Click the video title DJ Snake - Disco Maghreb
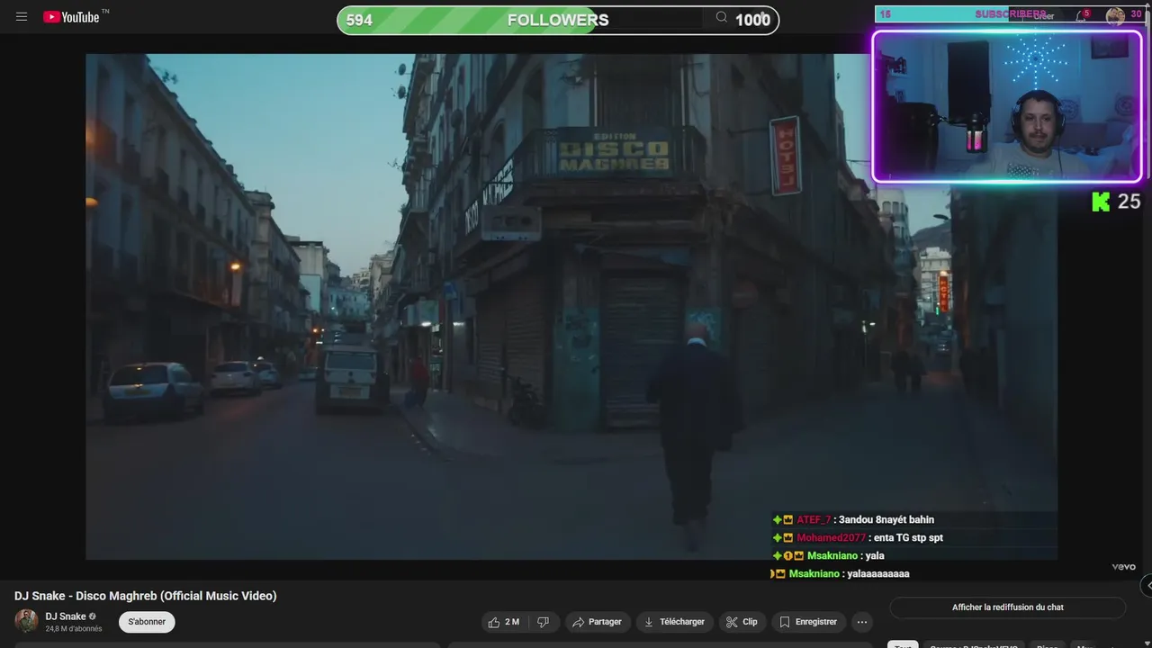This screenshot has width=1152, height=648. (x=146, y=596)
